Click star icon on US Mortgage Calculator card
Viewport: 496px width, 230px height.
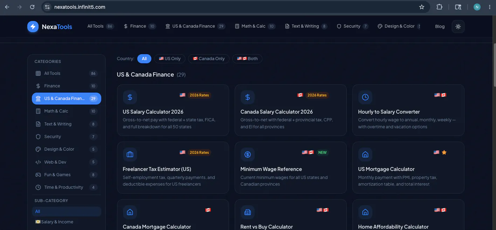pos(444,152)
